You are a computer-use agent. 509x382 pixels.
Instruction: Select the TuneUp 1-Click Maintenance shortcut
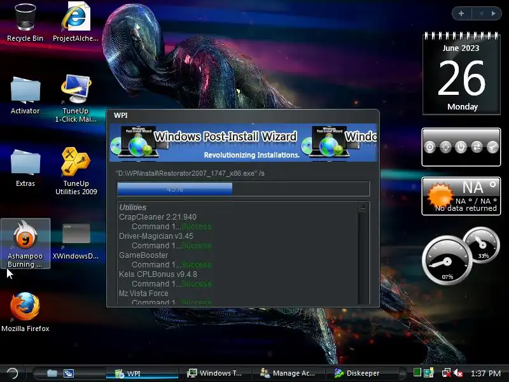point(76,99)
